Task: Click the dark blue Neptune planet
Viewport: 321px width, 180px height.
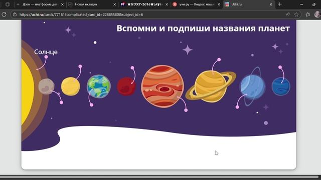Action: [281, 86]
